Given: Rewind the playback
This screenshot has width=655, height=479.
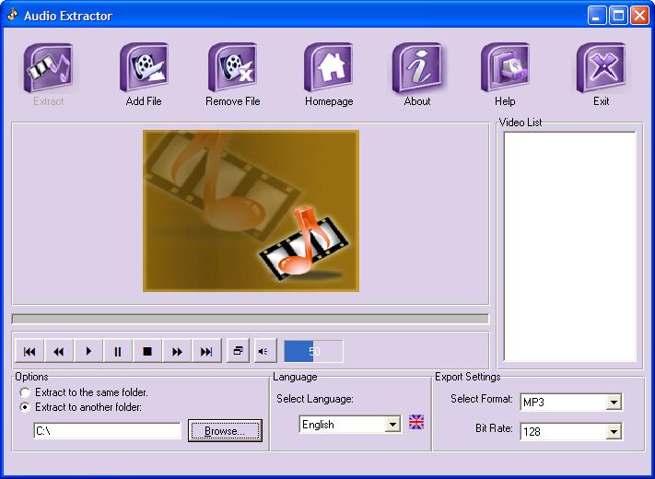Looking at the screenshot, I should click(x=59, y=351).
